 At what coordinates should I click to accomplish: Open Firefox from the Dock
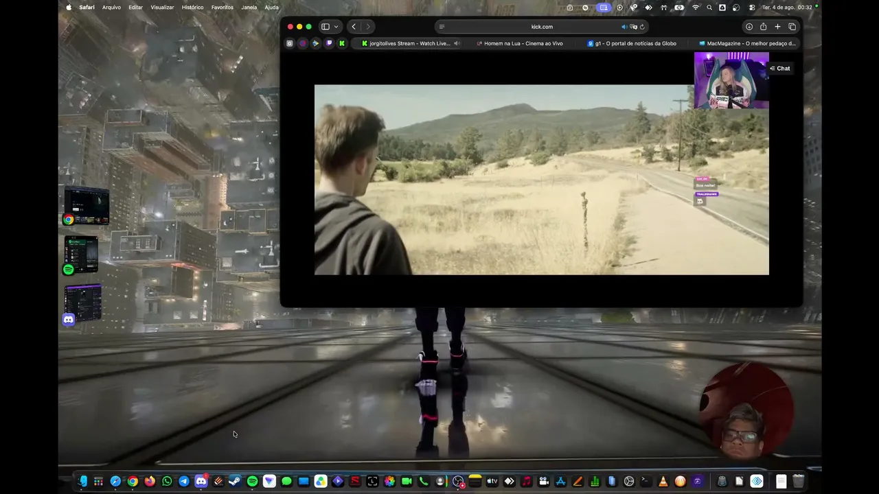(150, 482)
